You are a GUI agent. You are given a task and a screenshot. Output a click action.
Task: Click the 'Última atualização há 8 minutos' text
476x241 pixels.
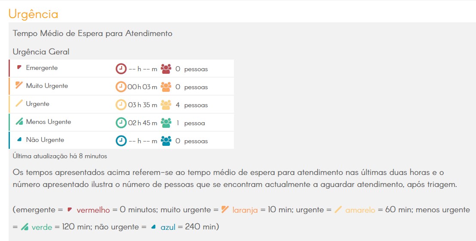tap(60, 156)
